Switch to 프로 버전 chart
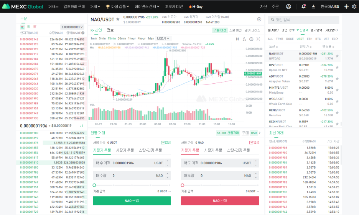Viewport: 359px width, 215px height. coord(235,30)
